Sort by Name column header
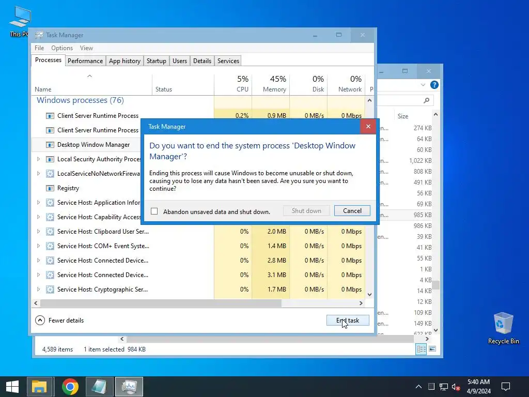Viewport: 529px width, 397px height. pos(91,84)
